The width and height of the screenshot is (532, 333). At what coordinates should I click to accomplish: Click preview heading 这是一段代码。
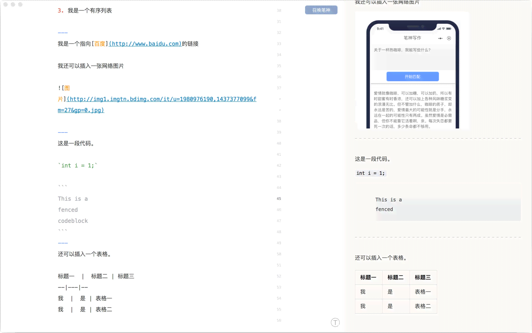click(x=373, y=159)
